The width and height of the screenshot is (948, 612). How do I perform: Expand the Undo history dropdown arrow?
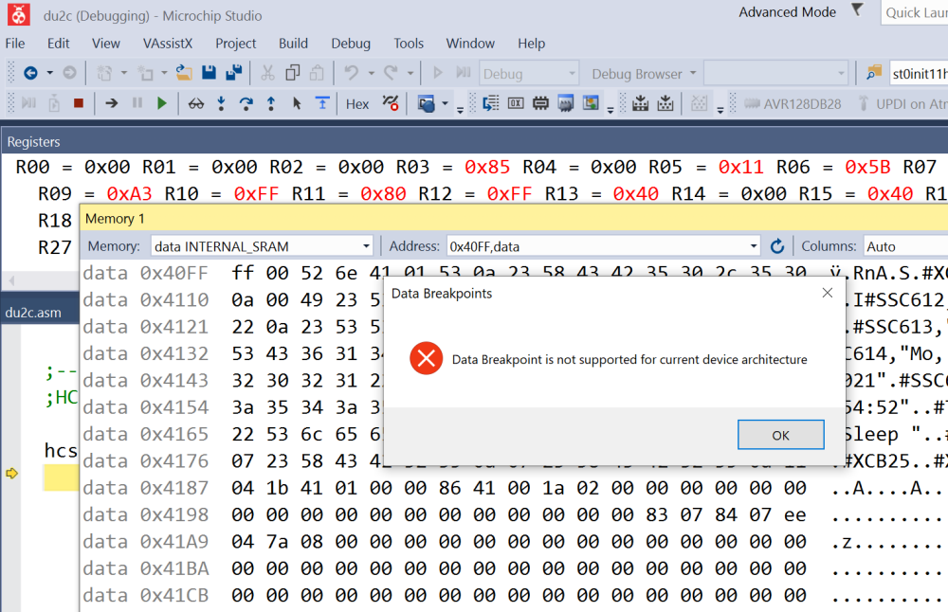point(372,73)
